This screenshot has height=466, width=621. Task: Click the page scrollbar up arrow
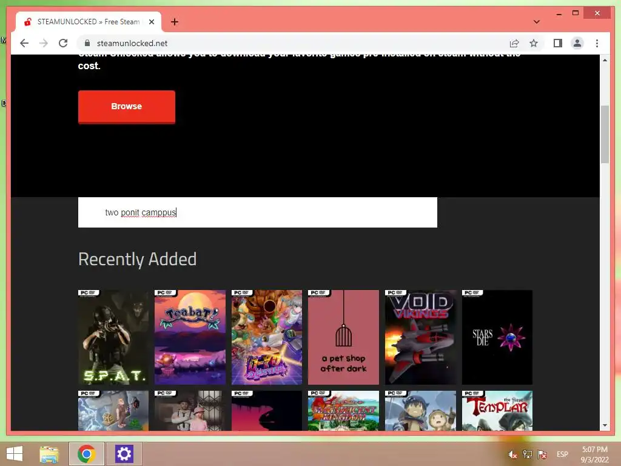click(x=605, y=60)
